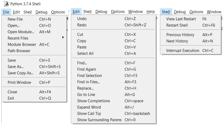Pick Replace... from Edit menu
This screenshot has height=127, width=224.
(x=85, y=88)
